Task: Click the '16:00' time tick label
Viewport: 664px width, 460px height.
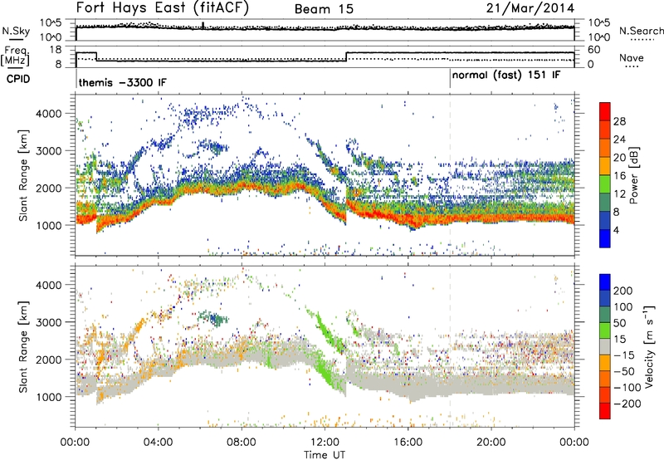Action: (408, 443)
